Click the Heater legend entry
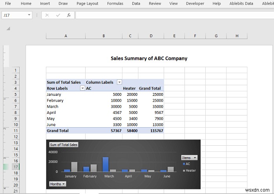Screen dimensions: 274x194 [189, 170]
